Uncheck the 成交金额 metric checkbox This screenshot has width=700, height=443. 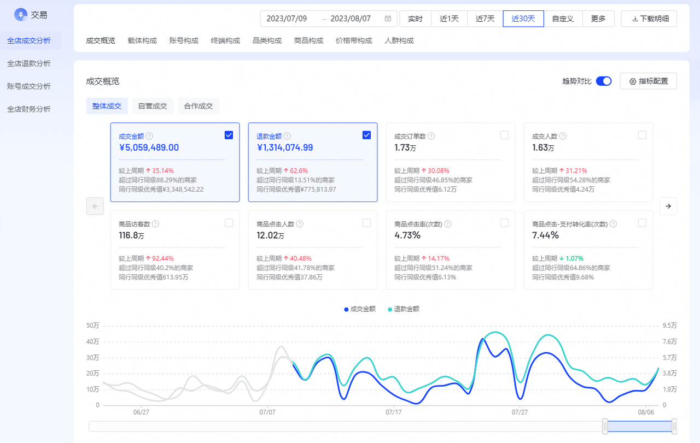click(229, 135)
